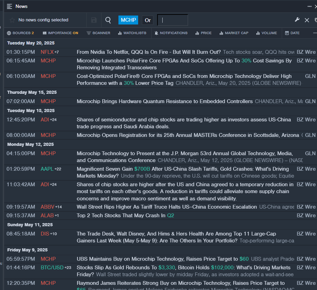The width and height of the screenshot is (317, 290).
Task: Open settings via wrench icon
Action: (297, 20)
